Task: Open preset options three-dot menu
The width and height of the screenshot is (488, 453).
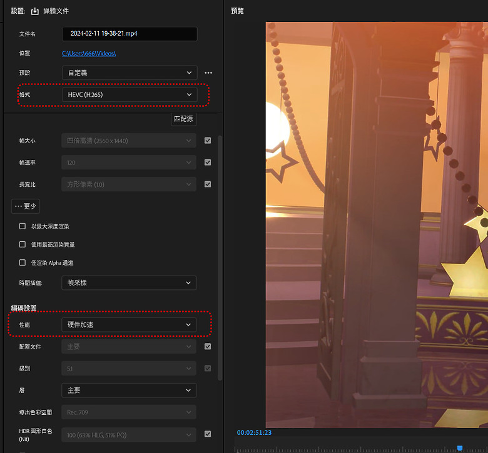Action: (208, 72)
